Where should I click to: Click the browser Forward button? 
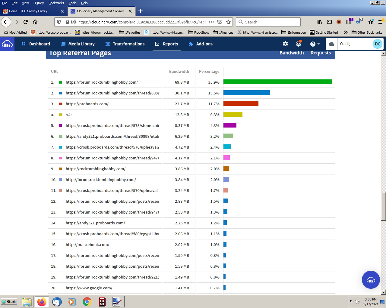pos(16,22)
